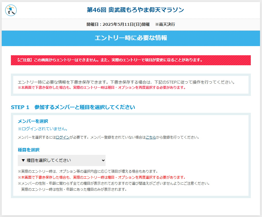Click the 開催日：2025年5月11日(日)開催 text
This screenshot has width=262, height=217.
(118, 24)
